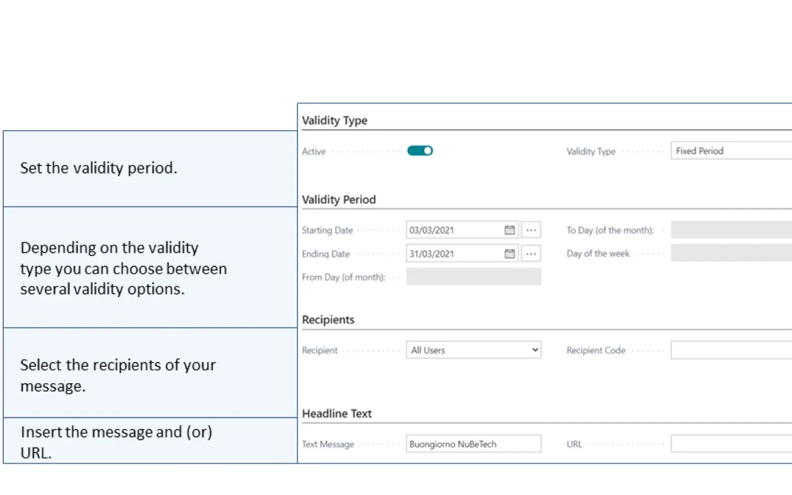Open calendar picker for Starting Date
Viewport: 792px width, 495px height.
pos(509,230)
